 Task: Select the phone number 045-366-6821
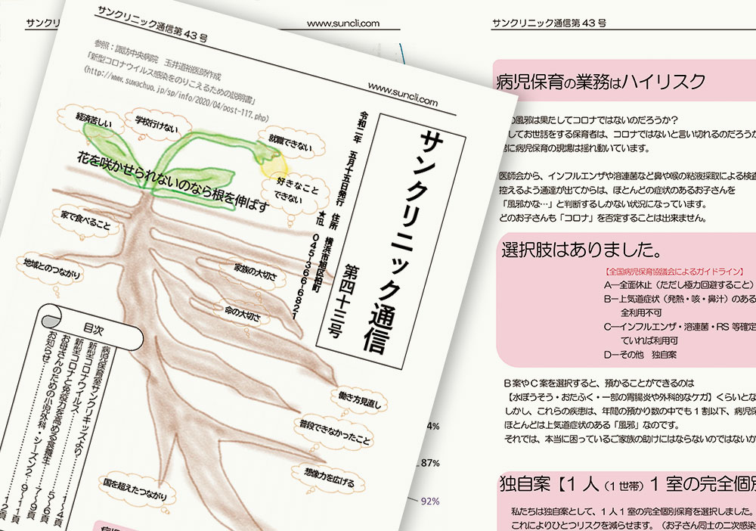[x=307, y=278]
